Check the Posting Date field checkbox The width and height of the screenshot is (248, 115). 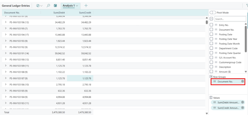pos(211,34)
